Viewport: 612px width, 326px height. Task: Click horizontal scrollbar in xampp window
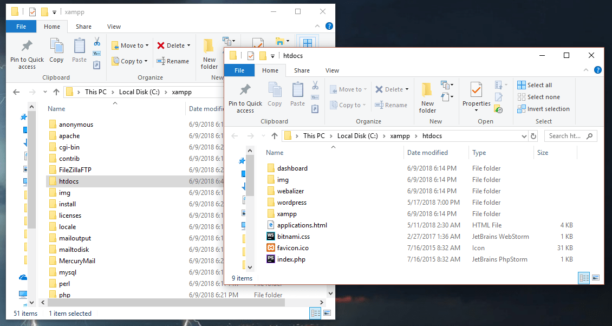tap(166, 302)
